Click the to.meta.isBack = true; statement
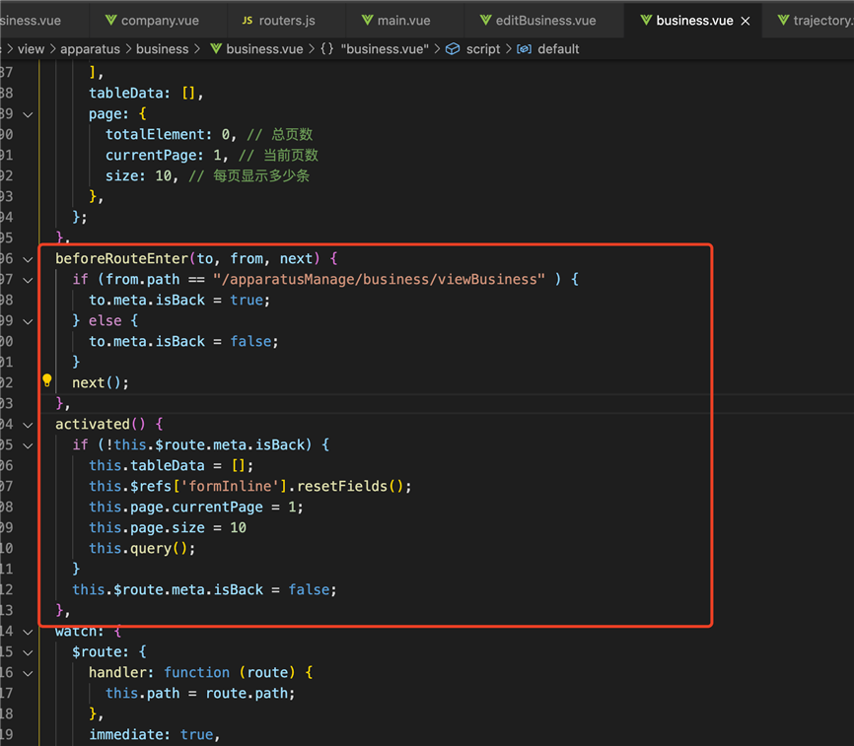The height and width of the screenshot is (746, 854). 179,300
